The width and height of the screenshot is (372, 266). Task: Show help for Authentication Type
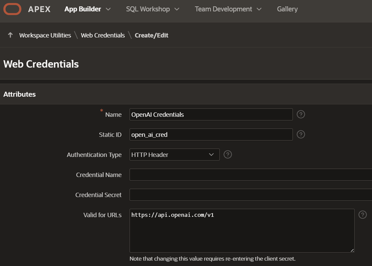[227, 154]
